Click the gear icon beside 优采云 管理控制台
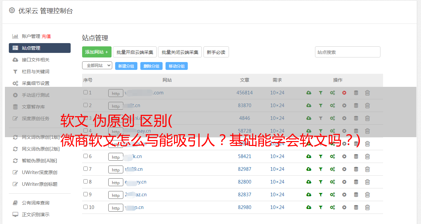This screenshot has width=421, height=224. 12,10
